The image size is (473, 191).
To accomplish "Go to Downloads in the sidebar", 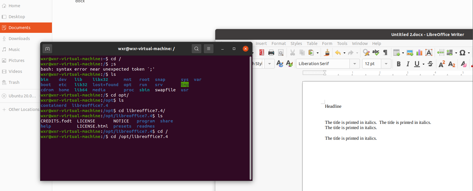I will [x=19, y=39].
